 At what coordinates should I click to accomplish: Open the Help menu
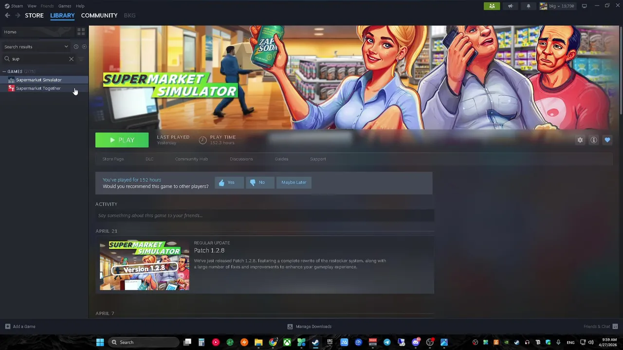click(x=80, y=6)
